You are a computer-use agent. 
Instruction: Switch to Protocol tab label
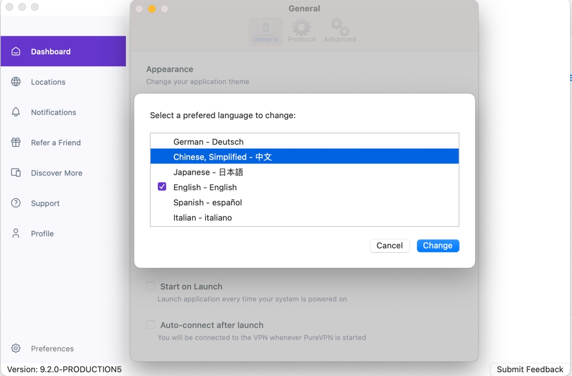point(301,40)
